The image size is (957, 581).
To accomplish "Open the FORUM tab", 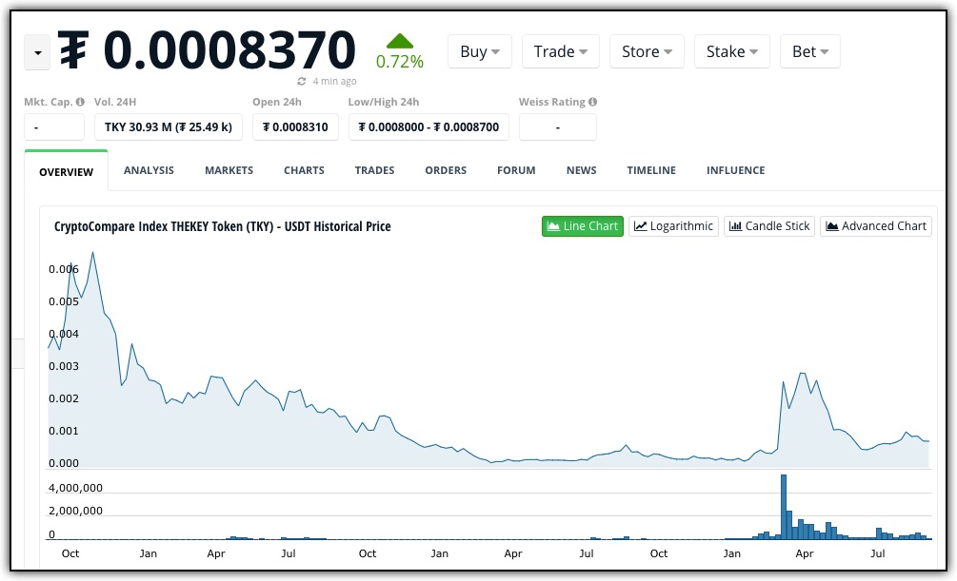I will (516, 170).
